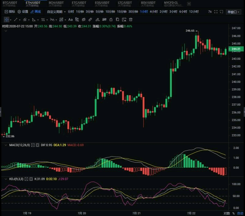Select the 4小时 timeframe

coord(153,12)
